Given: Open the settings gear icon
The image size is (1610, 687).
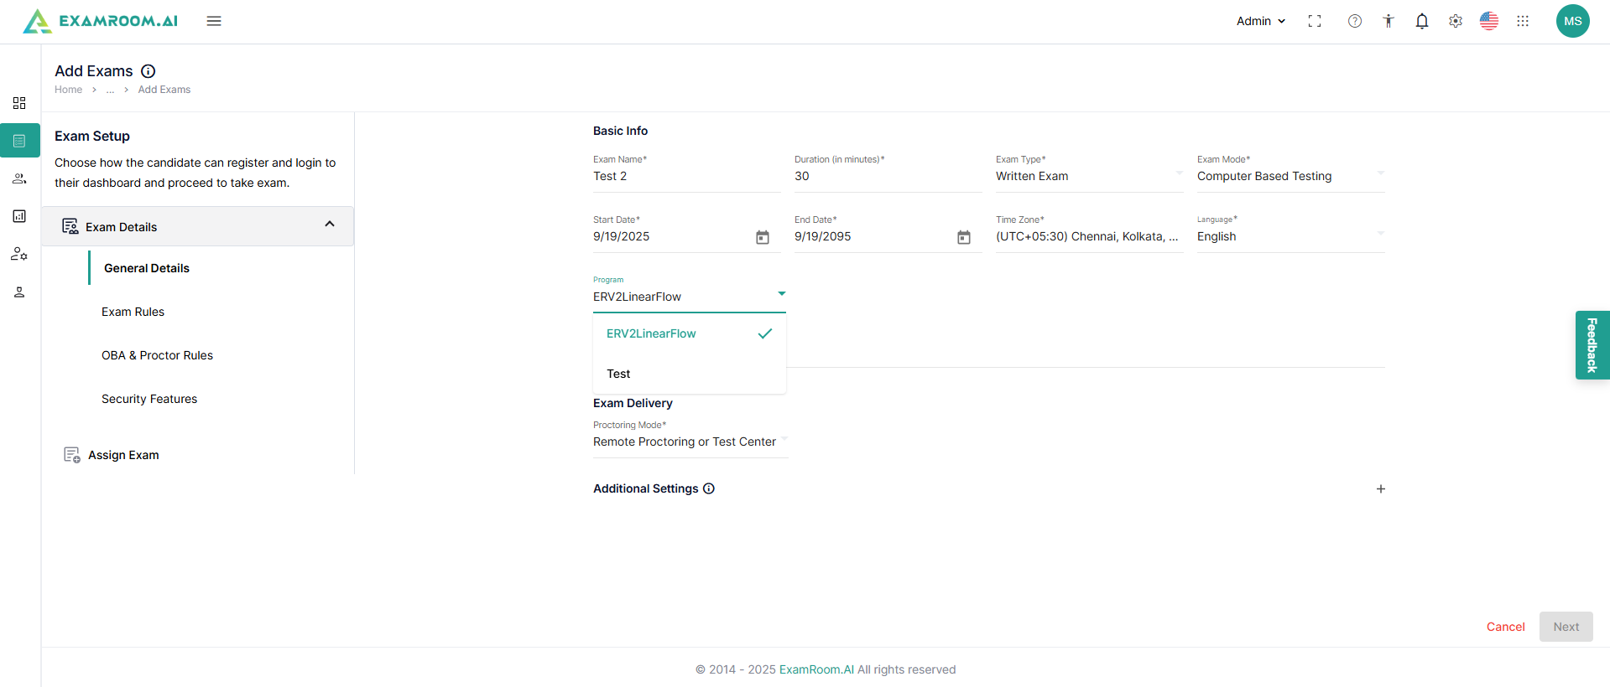Looking at the screenshot, I should (x=1456, y=21).
